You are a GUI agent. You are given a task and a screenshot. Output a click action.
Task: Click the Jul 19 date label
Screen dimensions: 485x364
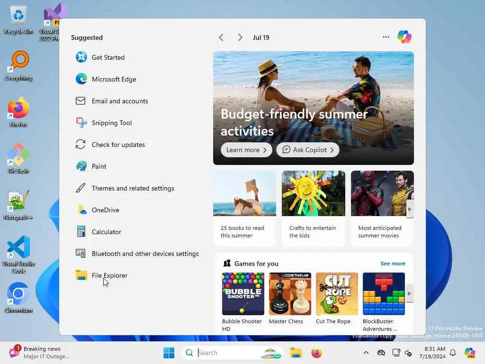261,37
